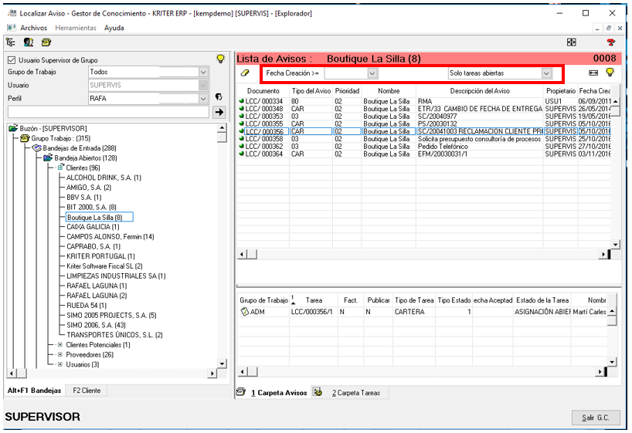Toggle Usuario Supervisor de Grupo checkbox
The image size is (632, 433).
[12, 60]
